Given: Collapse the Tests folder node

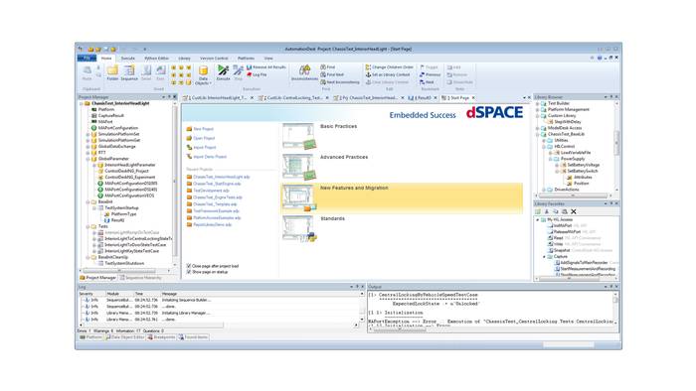Looking at the screenshot, I should 87,226.
